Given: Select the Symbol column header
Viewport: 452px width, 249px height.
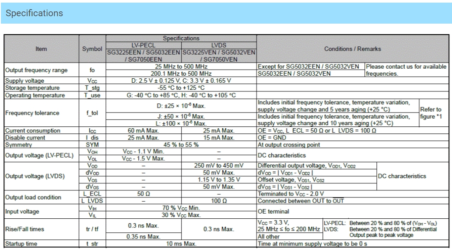Looking at the screenshot, I should click(x=92, y=49).
